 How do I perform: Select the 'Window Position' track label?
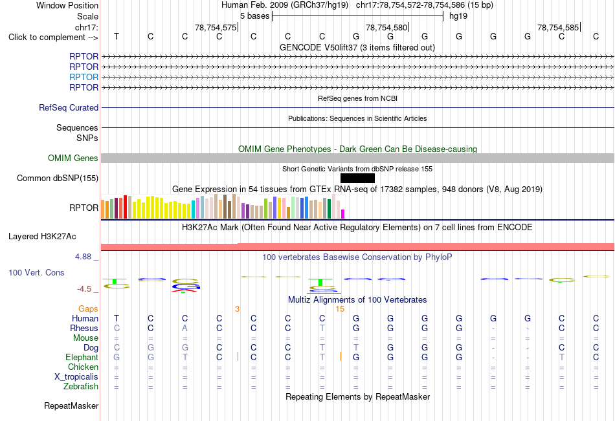67,5
